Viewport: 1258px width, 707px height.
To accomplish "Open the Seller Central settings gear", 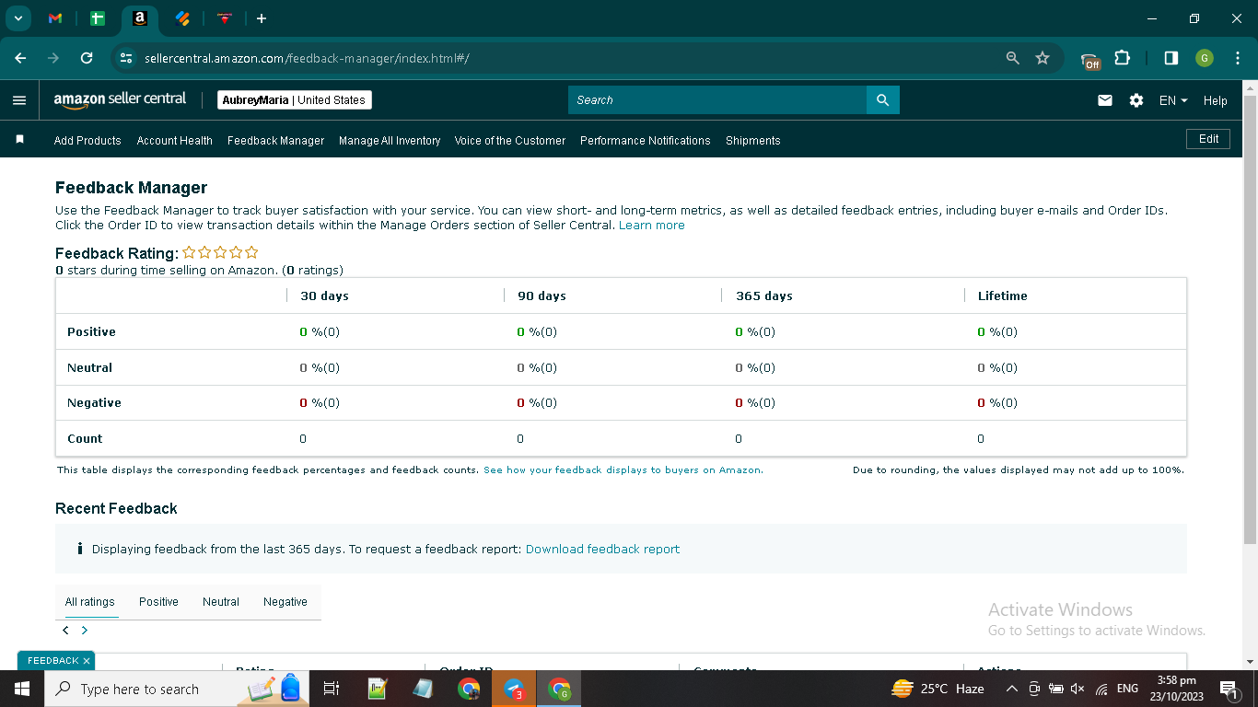I will pos(1136,100).
